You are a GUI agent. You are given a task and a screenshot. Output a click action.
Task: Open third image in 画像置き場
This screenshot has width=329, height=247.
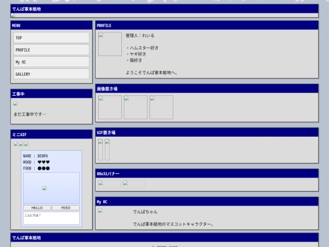click(x=161, y=107)
